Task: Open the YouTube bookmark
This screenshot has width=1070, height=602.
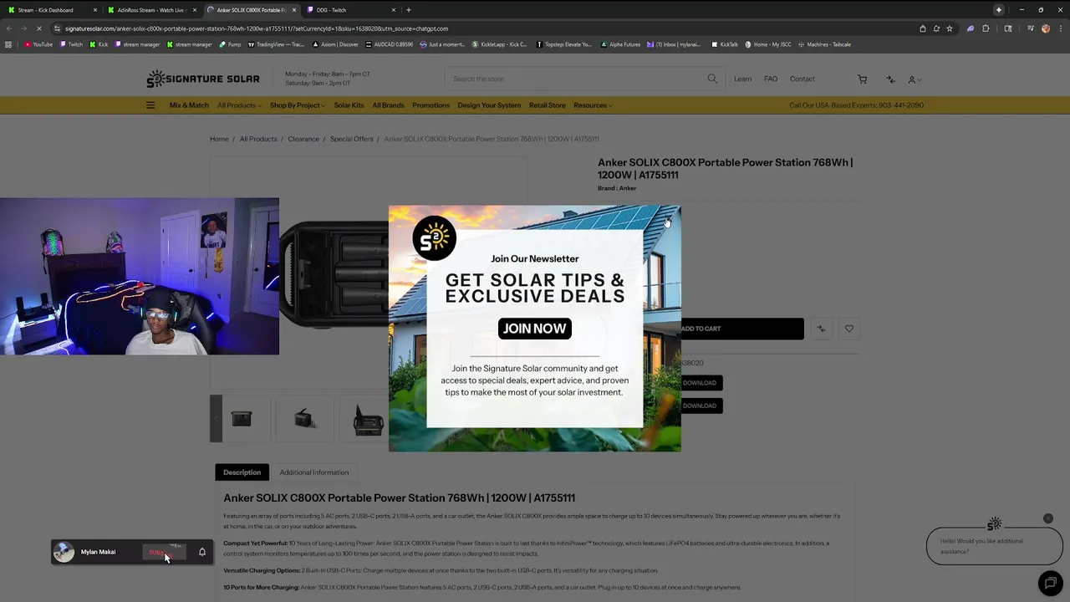Action: tap(38, 44)
